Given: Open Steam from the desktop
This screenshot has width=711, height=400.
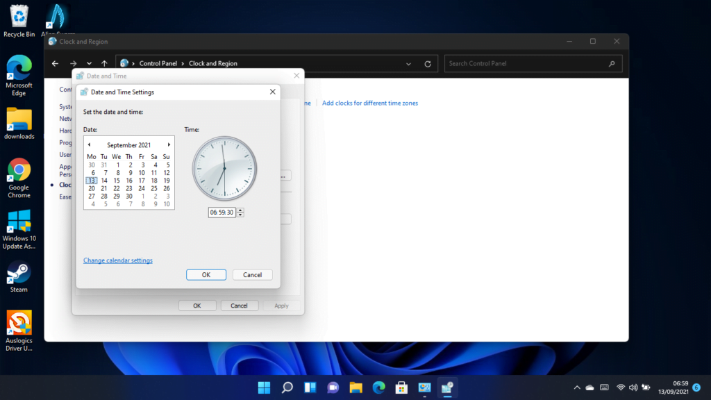Looking at the screenshot, I should point(17,271).
